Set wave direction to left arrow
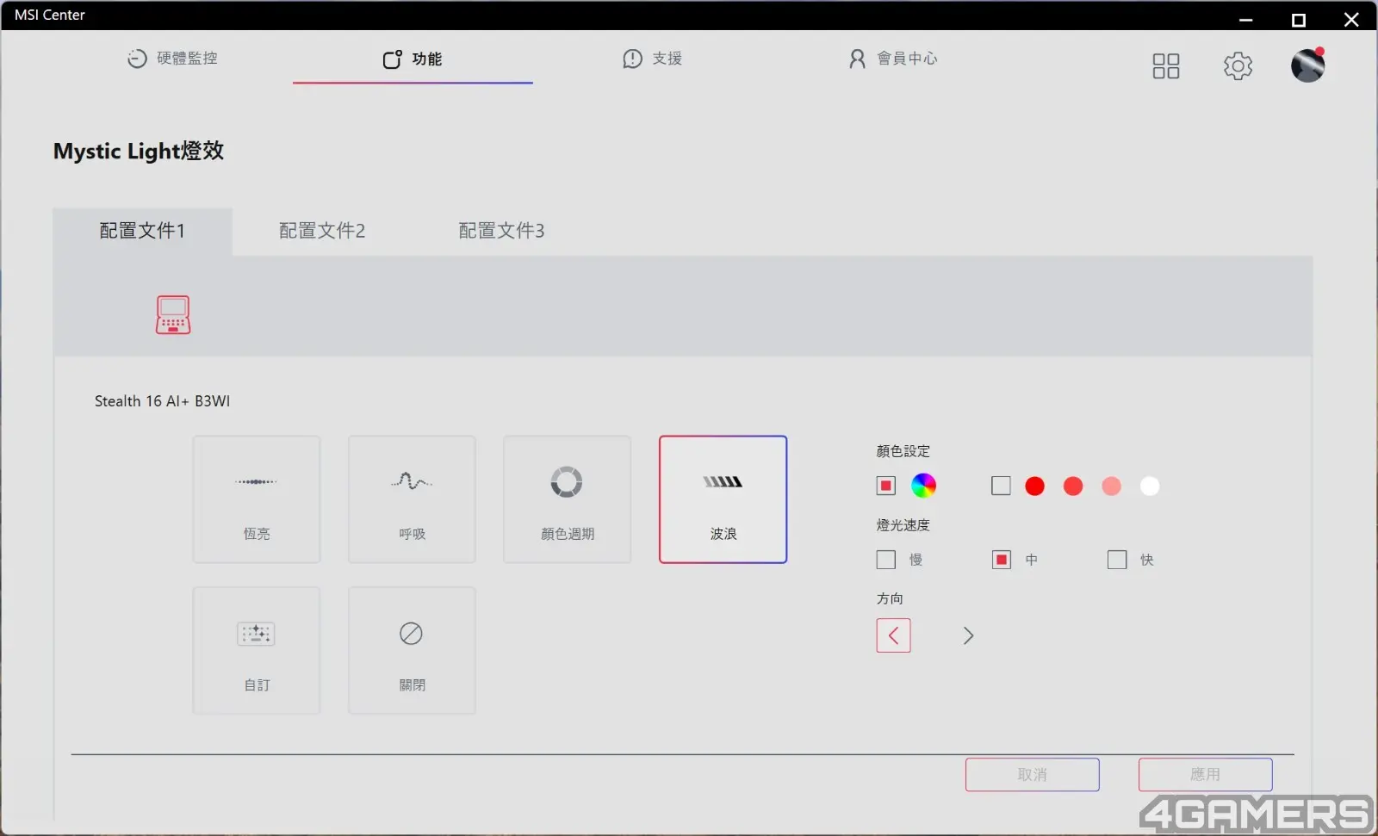The height and width of the screenshot is (836, 1378). (894, 635)
